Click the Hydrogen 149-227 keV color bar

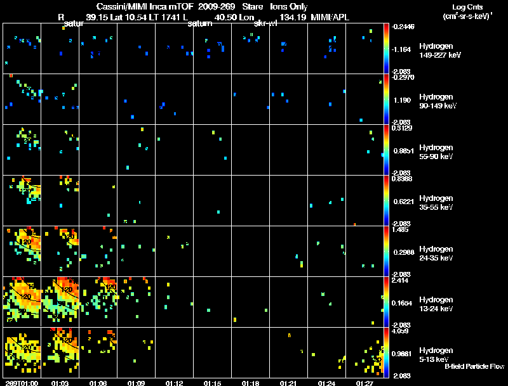tap(386, 49)
